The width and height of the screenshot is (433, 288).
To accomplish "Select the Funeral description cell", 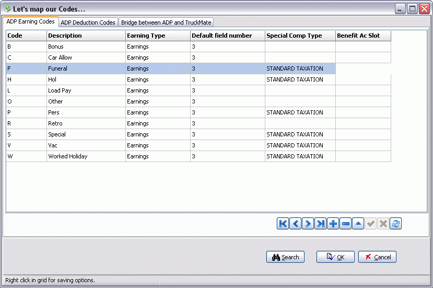I will (x=86, y=68).
